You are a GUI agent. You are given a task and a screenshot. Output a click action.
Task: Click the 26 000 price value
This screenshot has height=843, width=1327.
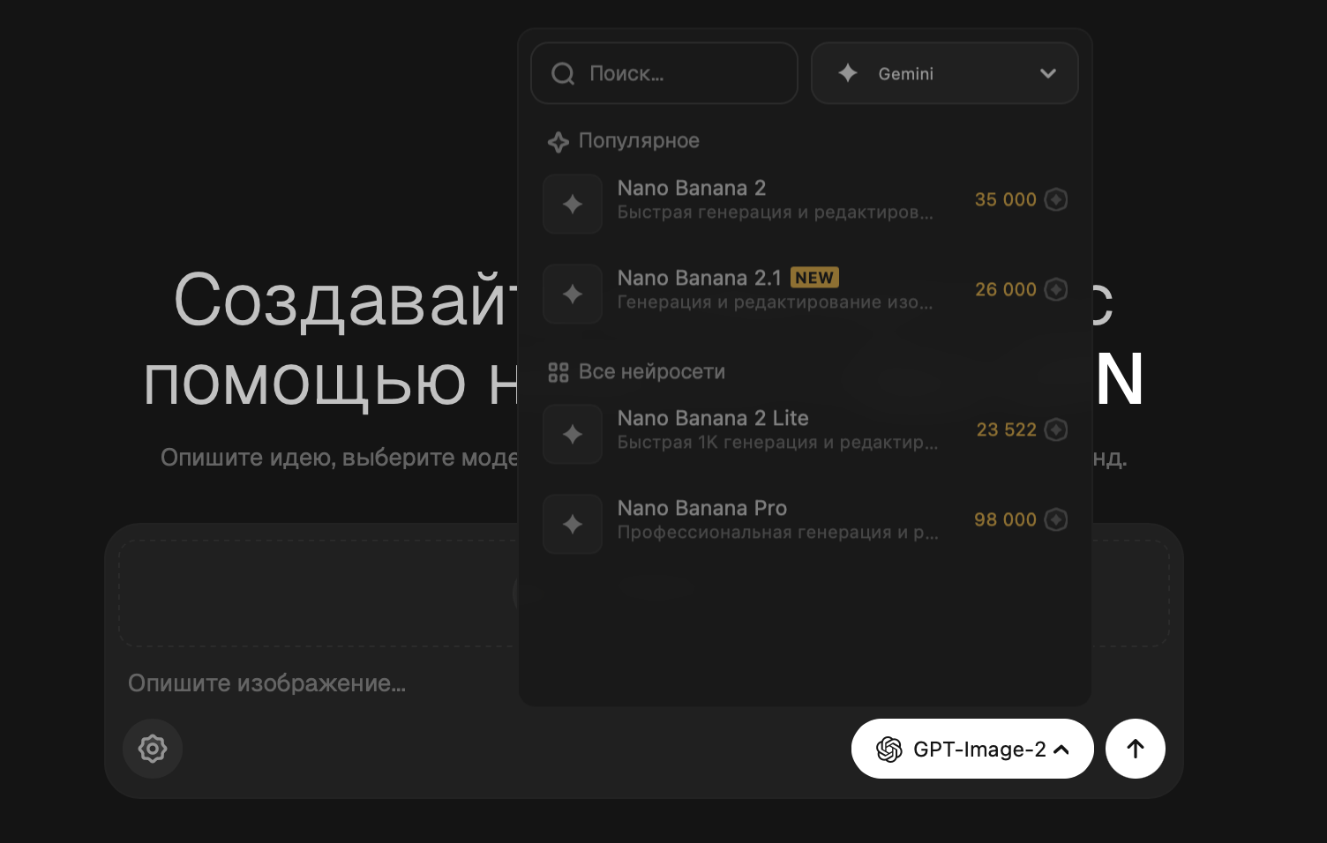click(1006, 289)
